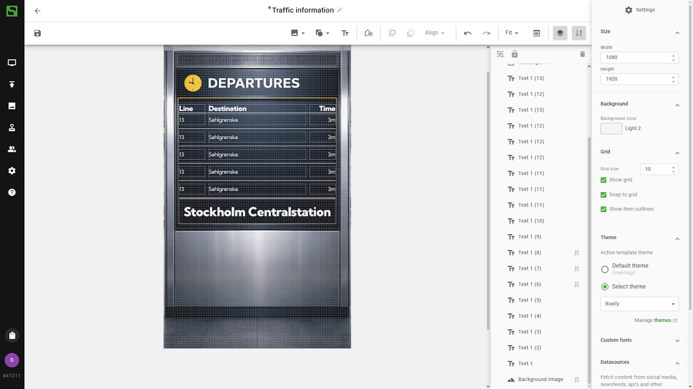Open the Publish section (upload arrow icon)

click(x=12, y=84)
